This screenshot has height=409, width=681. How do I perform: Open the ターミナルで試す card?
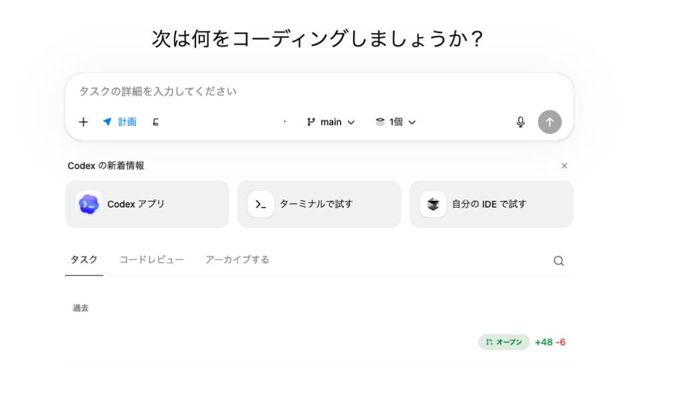click(319, 204)
